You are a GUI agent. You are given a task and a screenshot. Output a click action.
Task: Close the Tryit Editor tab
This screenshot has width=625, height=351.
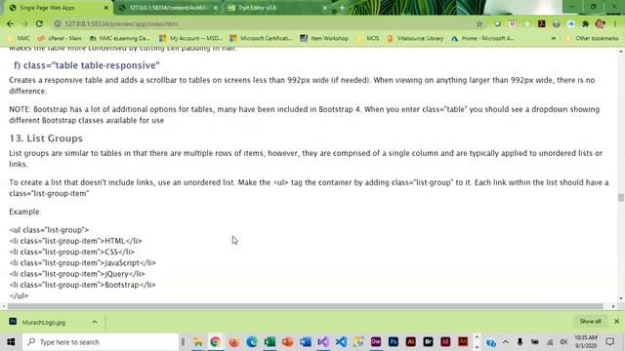pos(324,8)
